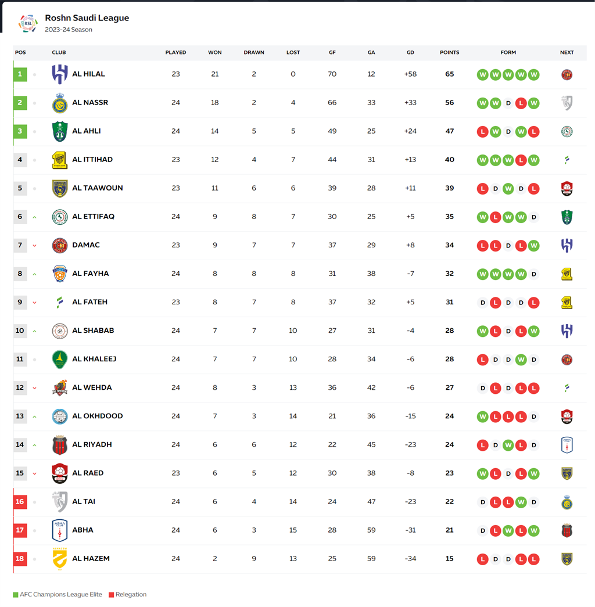Click the Roshn Saudi League logo
The width and height of the screenshot is (595, 607).
28,23
